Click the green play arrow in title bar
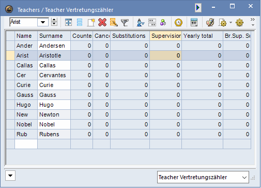Screen dimensions: 261x188 click(x=198, y=8)
